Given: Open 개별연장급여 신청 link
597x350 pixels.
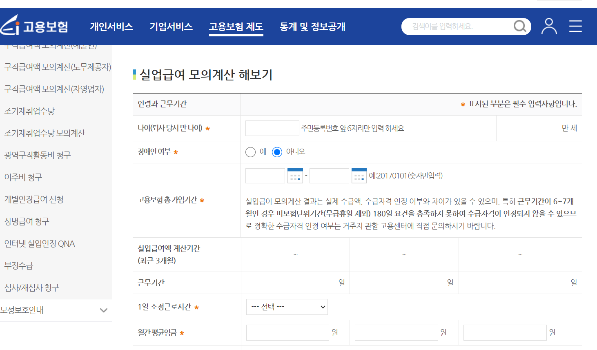Looking at the screenshot, I should [x=34, y=199].
